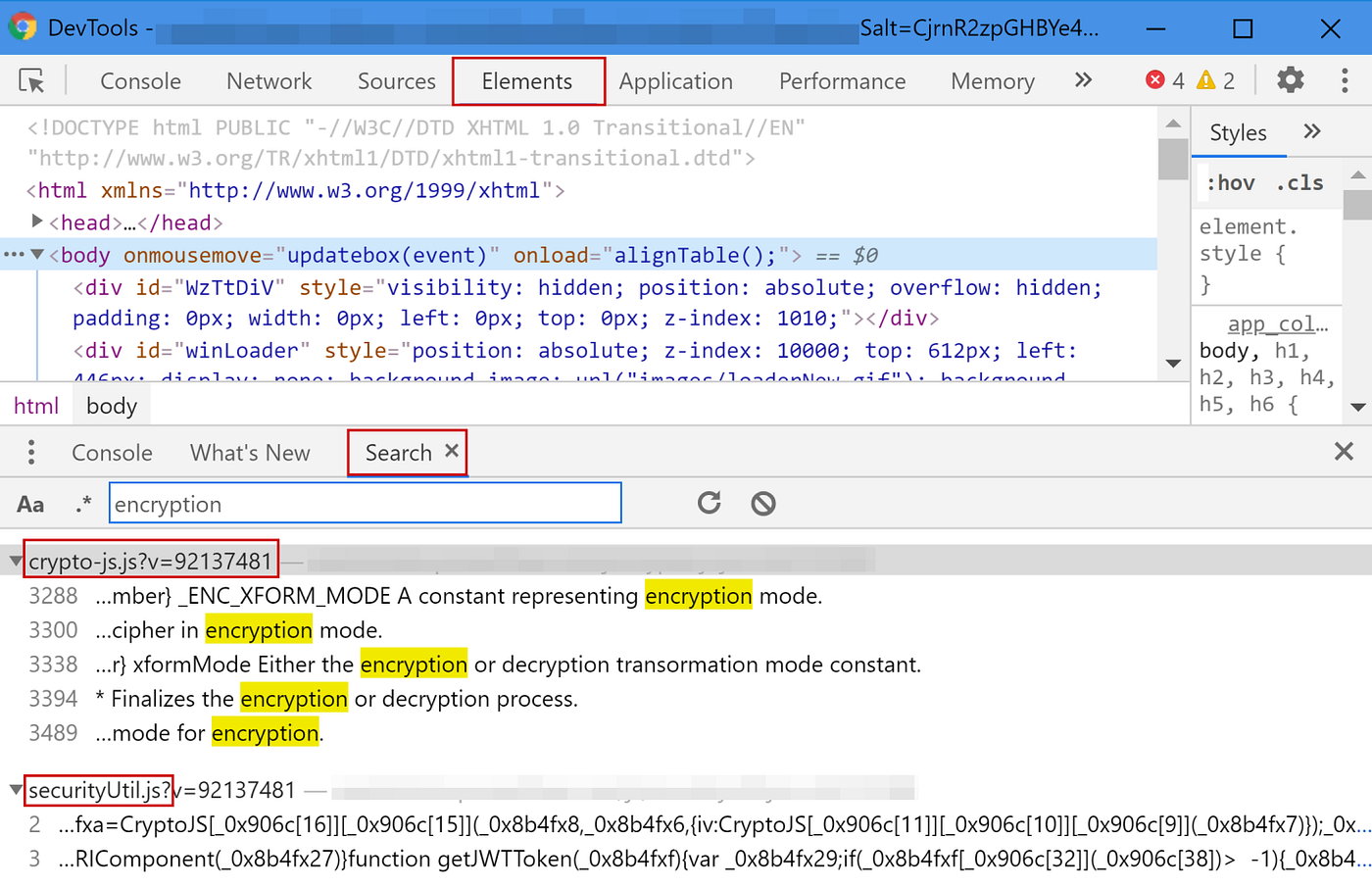This screenshot has height=887, width=1372.
Task: View the 2 warnings indicator
Action: click(x=1218, y=81)
